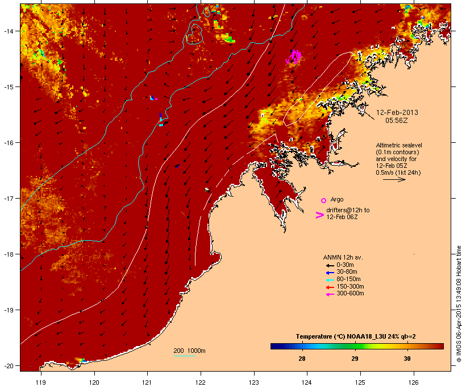The height and width of the screenshot is (387, 466).
Task: Click the drifters@12h legend text
Action: (348, 210)
